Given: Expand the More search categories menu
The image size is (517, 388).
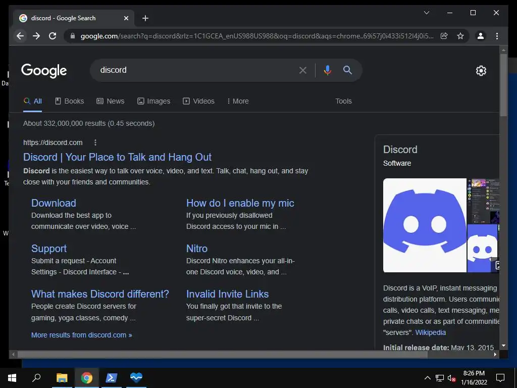Looking at the screenshot, I should click(238, 101).
